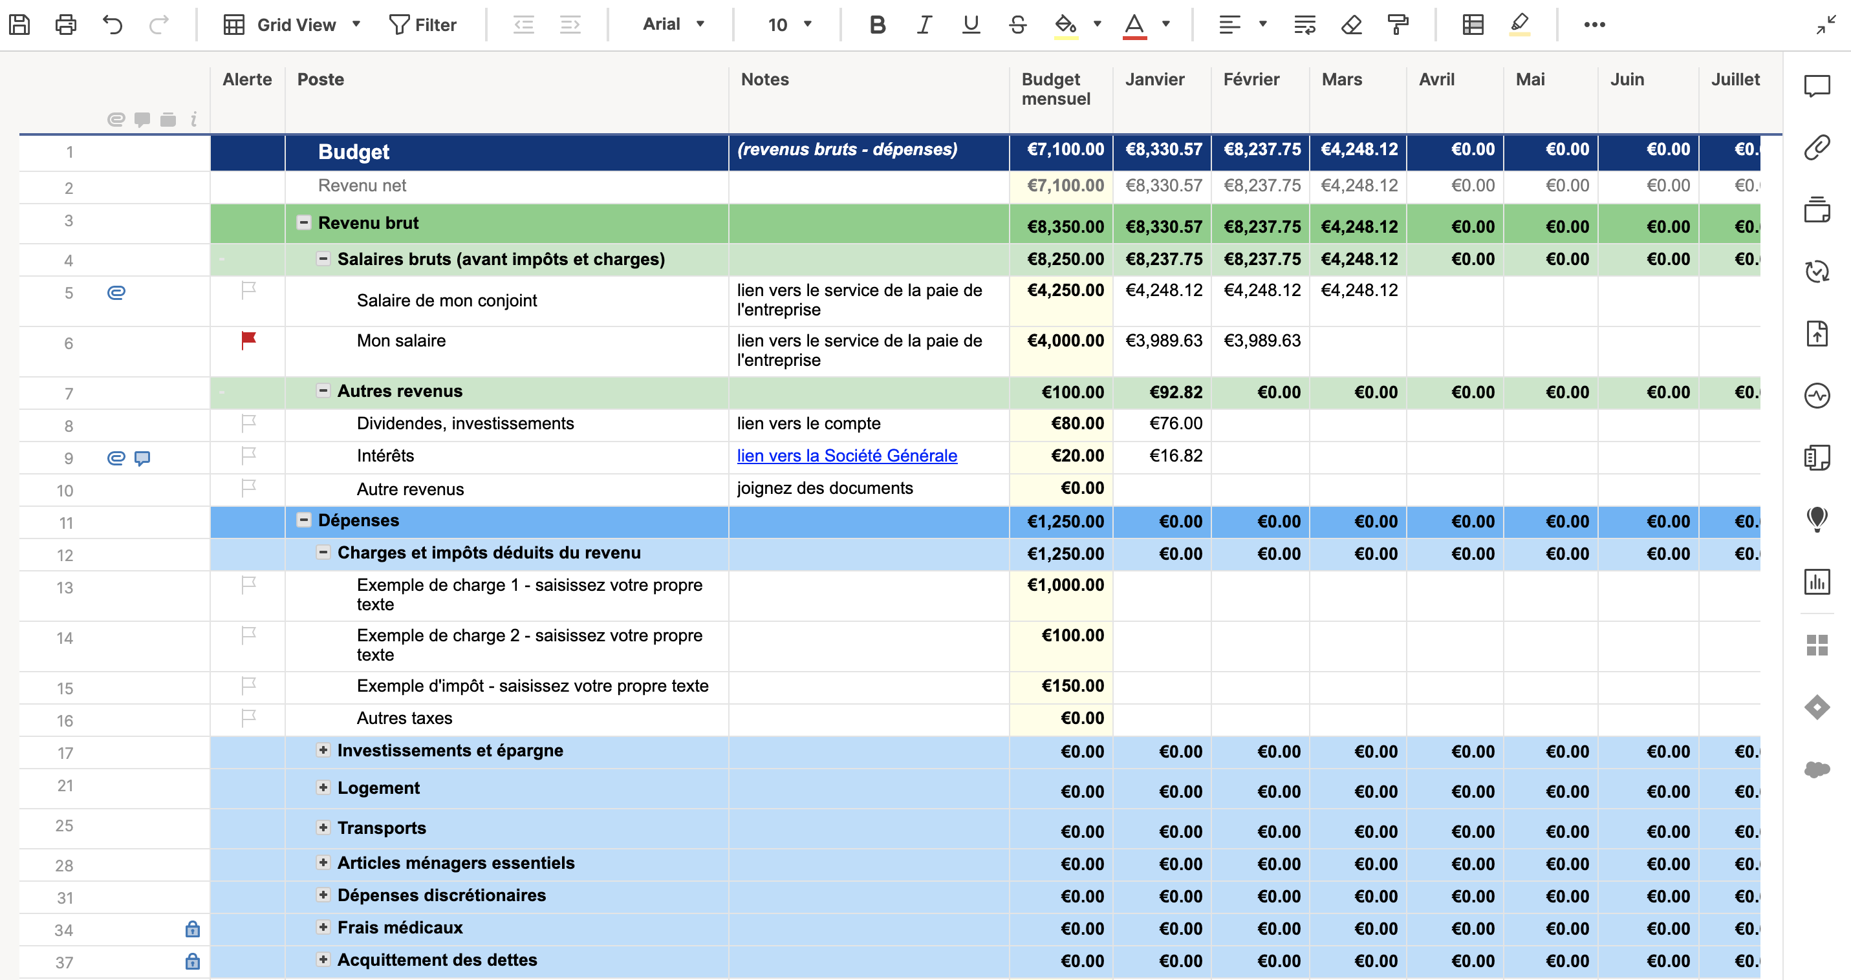Open the Proofs panel icon
The width and height of the screenshot is (1851, 980).
(x=1817, y=209)
